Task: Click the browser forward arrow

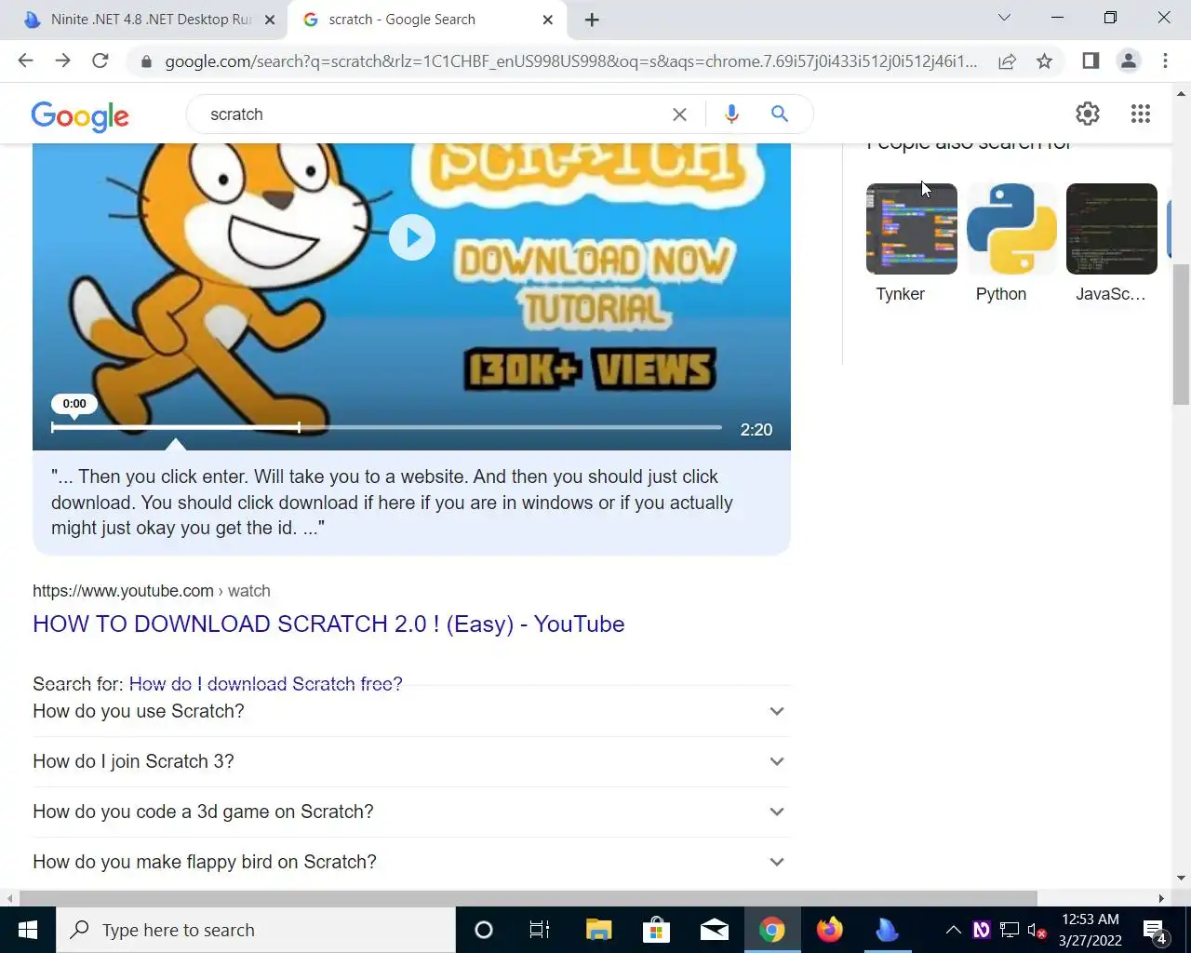Action: pos(62,61)
